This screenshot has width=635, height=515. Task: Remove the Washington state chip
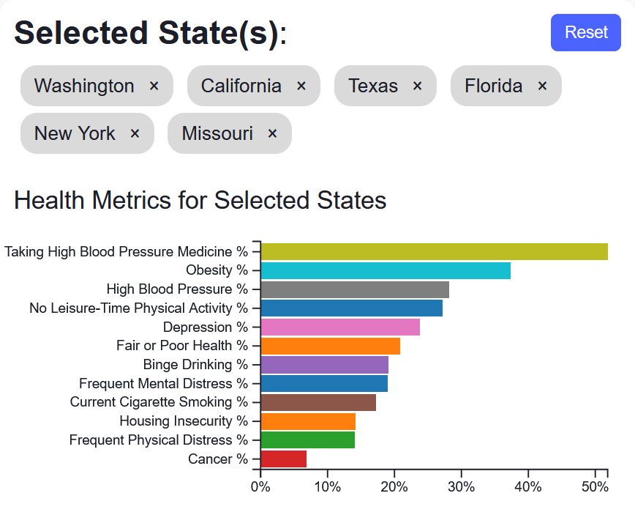tap(154, 86)
